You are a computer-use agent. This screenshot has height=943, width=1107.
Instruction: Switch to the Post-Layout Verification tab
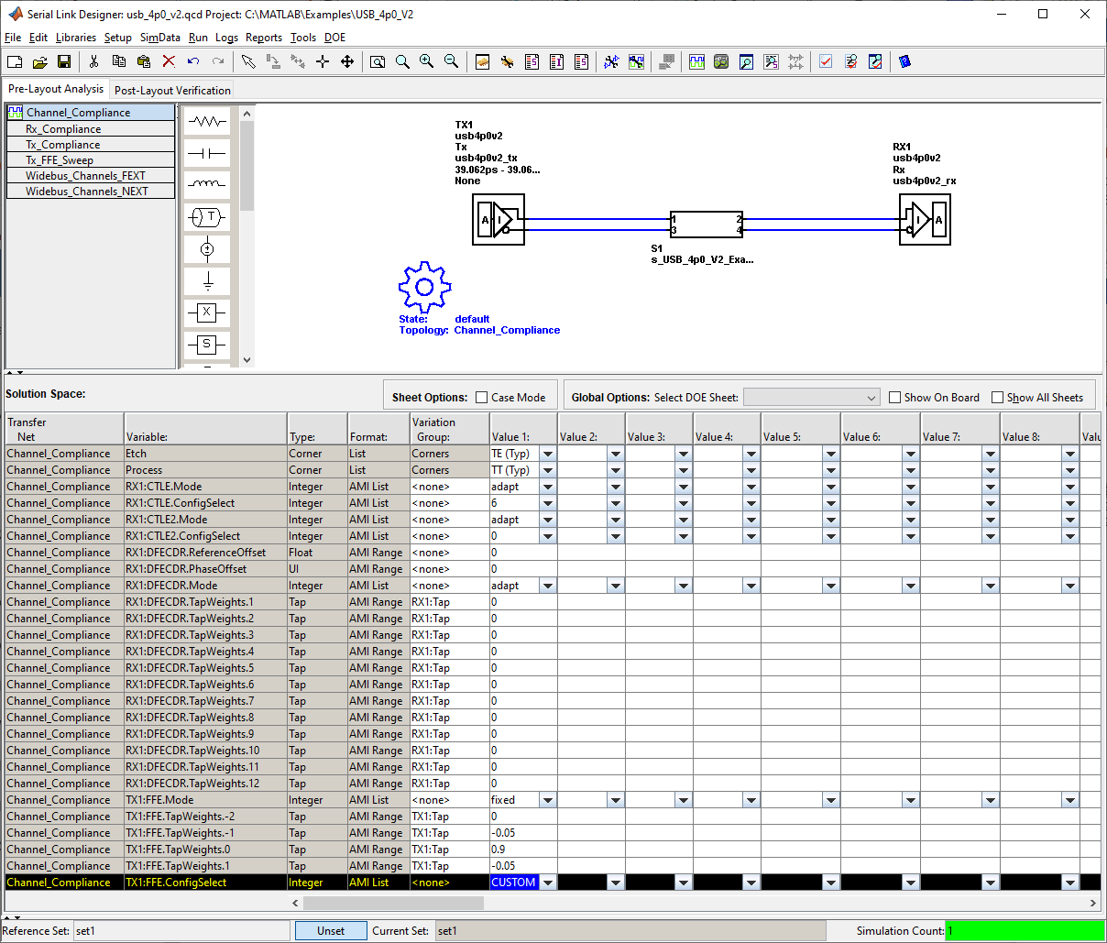tap(172, 90)
